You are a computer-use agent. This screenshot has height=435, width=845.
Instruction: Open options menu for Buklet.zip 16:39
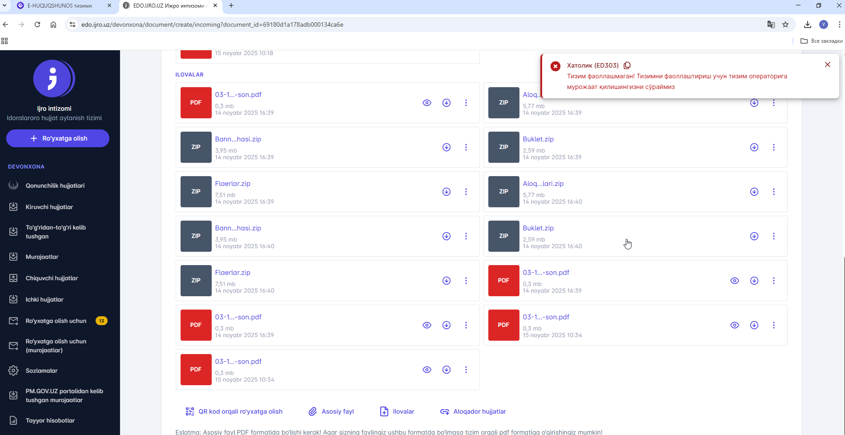click(x=774, y=147)
